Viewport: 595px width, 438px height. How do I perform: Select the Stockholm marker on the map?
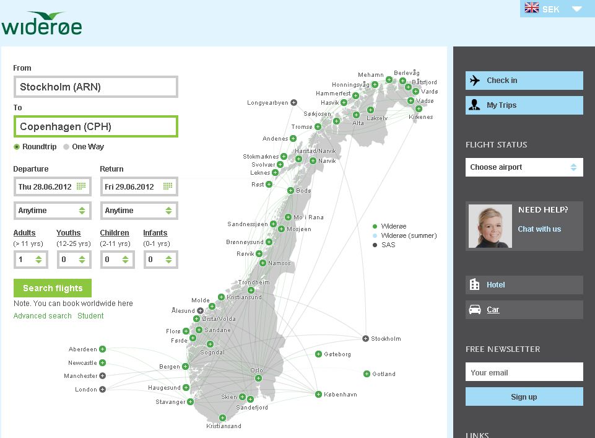(366, 338)
